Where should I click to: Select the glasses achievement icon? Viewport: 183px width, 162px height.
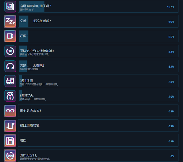[x=10, y=111]
